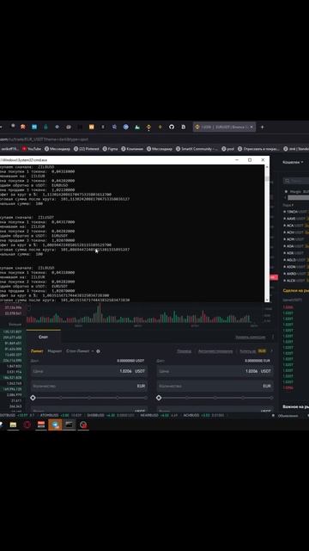Toggle the Margin filter checkbox
Image resolution: width=309 pixels, height=551 pixels.
(x=286, y=191)
